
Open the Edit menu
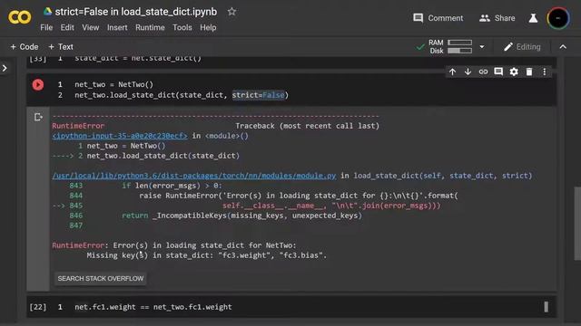click(x=67, y=28)
